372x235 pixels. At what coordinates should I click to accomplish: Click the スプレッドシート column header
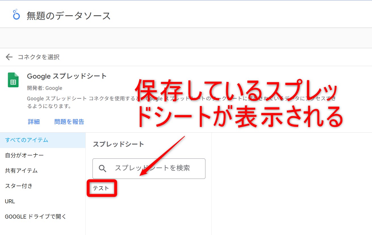(x=118, y=144)
